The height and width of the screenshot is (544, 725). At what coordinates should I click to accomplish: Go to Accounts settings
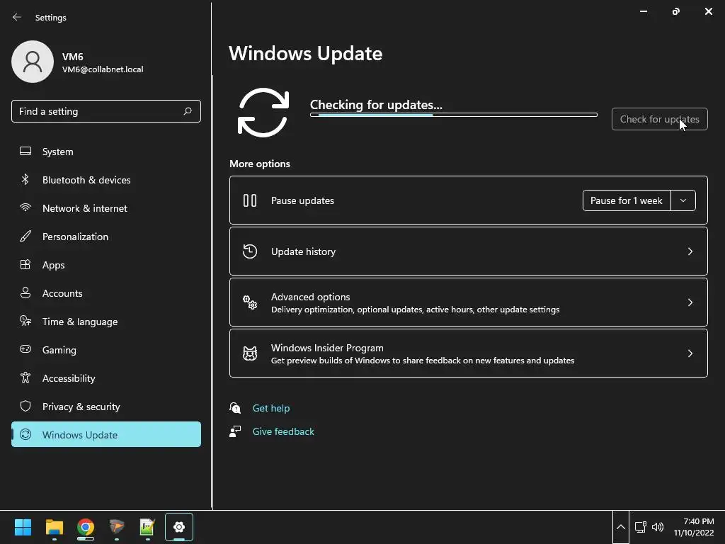[106, 293]
